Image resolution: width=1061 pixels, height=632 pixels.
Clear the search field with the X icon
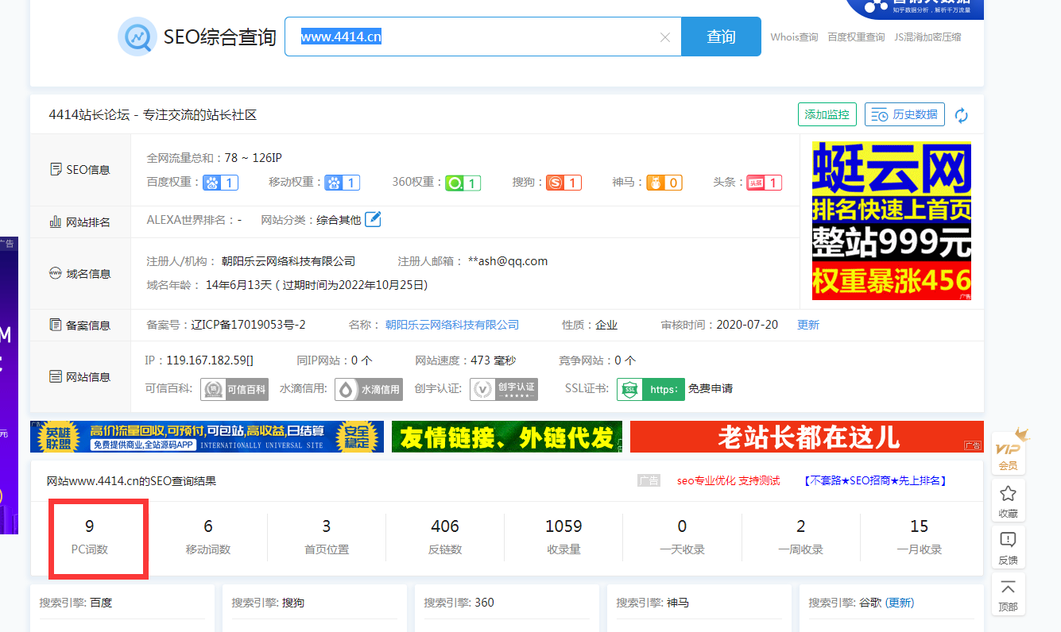tap(665, 37)
